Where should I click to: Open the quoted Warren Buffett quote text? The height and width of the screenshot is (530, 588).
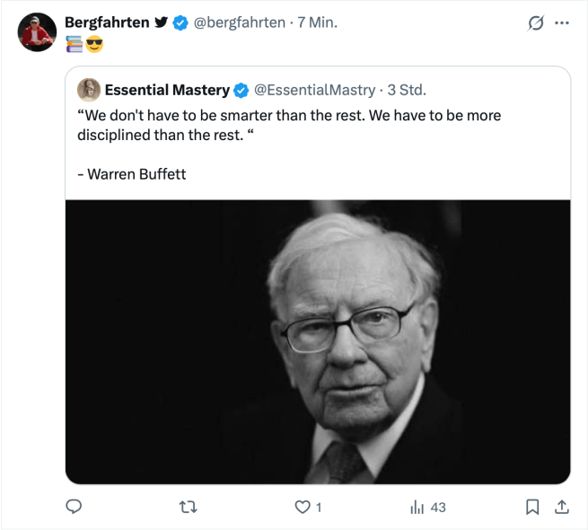pyautogui.click(x=288, y=125)
